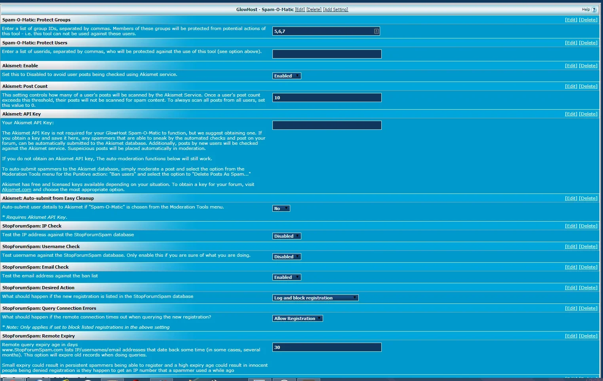Viewport: 603px width, 381px height.
Task: Open the Auto-submit from Easy Cleanup dropdown
Action: pyautogui.click(x=281, y=209)
